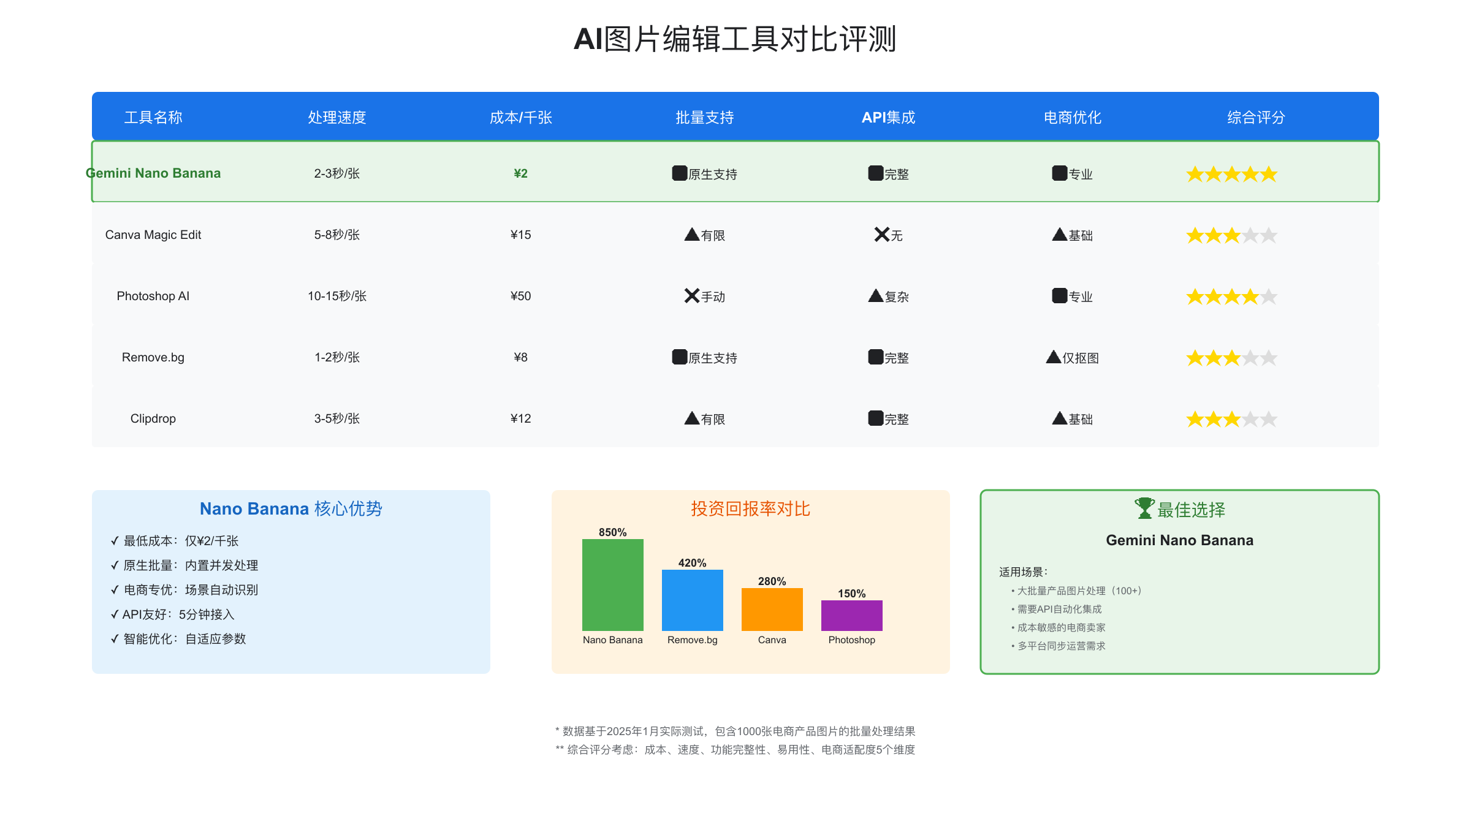
Task: Click the triangle icon before 复杂 in Photoshop row
Action: tap(876, 296)
